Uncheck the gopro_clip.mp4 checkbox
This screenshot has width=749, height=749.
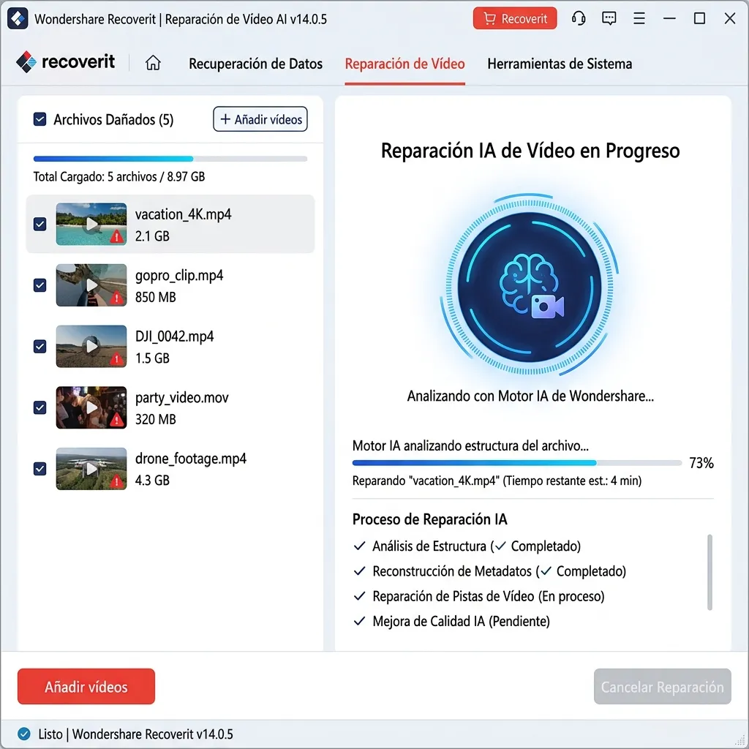[39, 285]
